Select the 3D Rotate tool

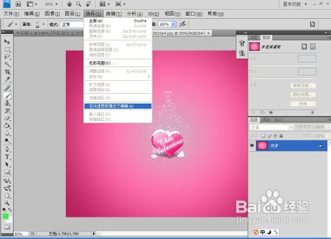7,181
